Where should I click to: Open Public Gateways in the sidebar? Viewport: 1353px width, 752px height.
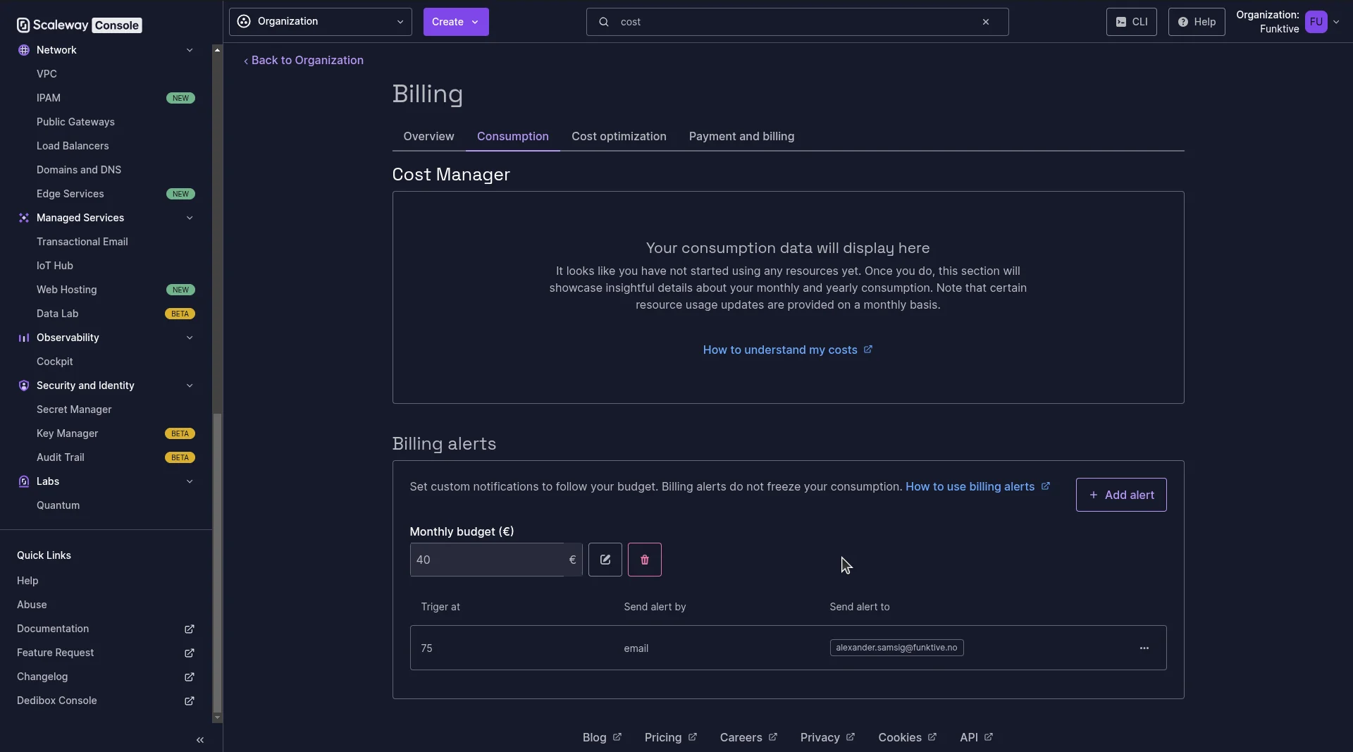click(75, 122)
